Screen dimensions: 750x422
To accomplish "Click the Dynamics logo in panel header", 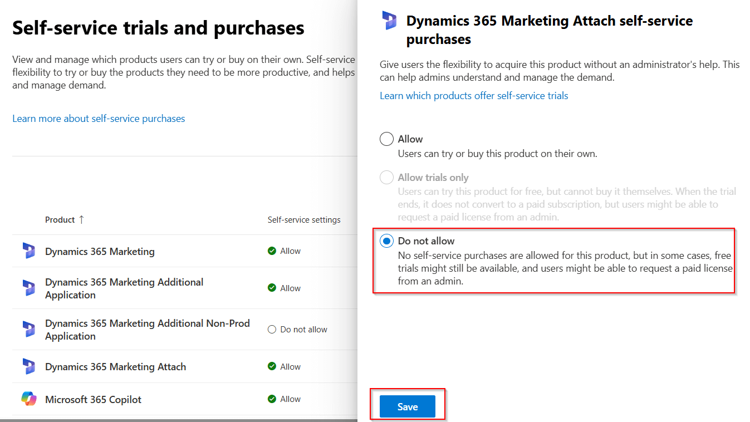I will pyautogui.click(x=390, y=21).
